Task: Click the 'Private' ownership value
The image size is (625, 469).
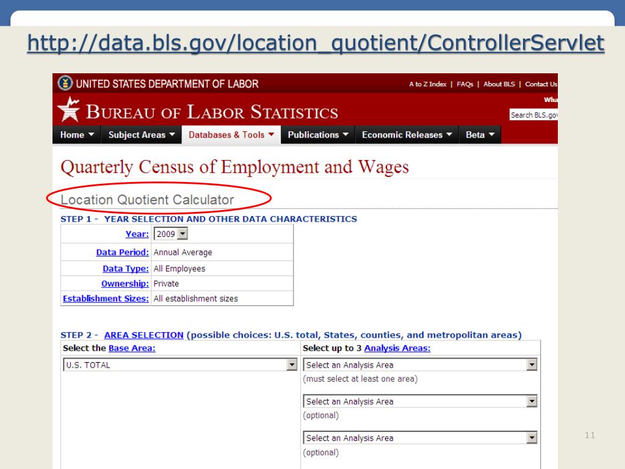Action: 166,283
